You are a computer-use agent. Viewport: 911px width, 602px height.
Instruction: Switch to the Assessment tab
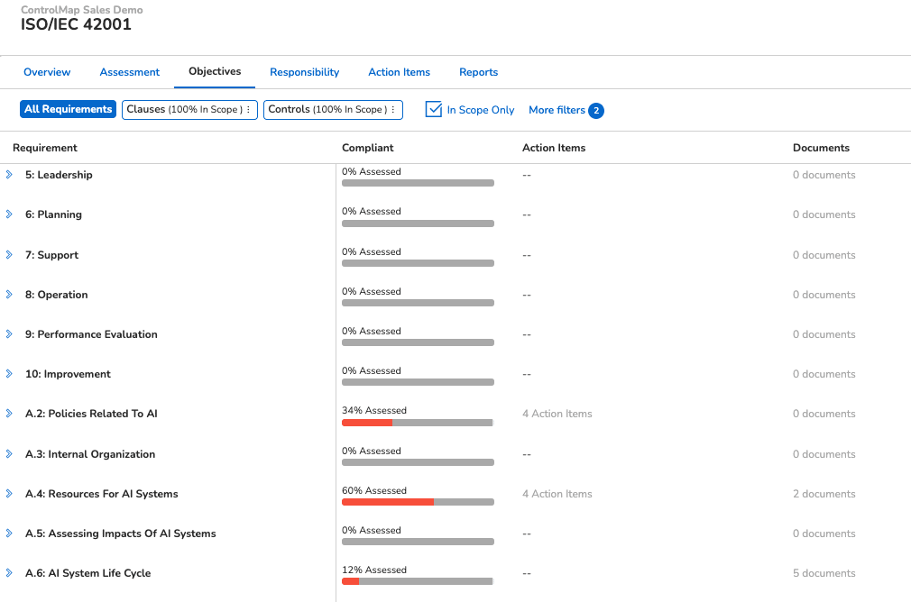point(130,72)
